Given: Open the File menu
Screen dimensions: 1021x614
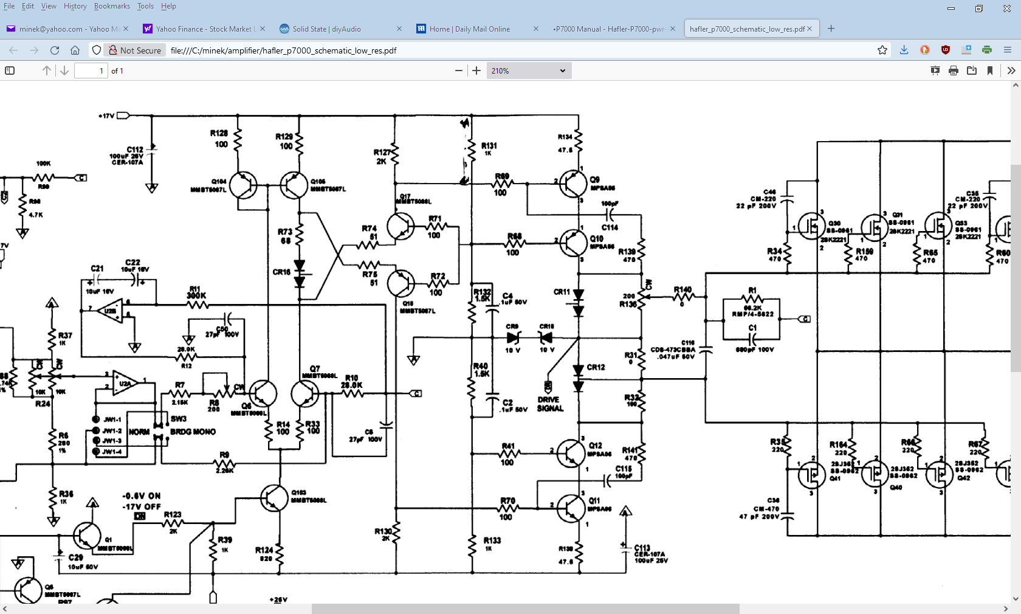Looking at the screenshot, I should click(9, 6).
